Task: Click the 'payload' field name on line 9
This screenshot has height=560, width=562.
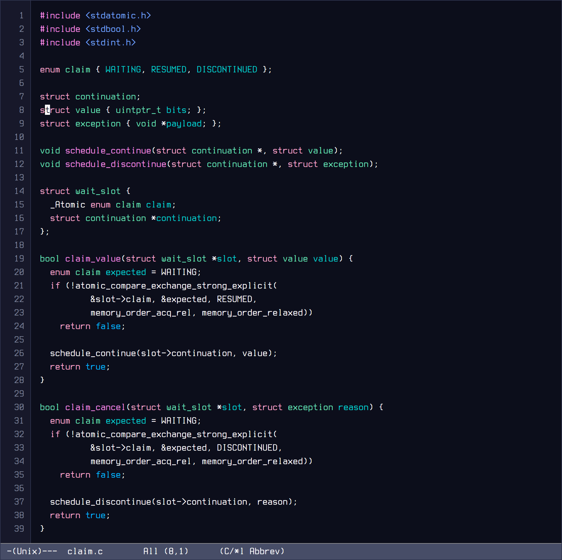Action: (x=184, y=124)
